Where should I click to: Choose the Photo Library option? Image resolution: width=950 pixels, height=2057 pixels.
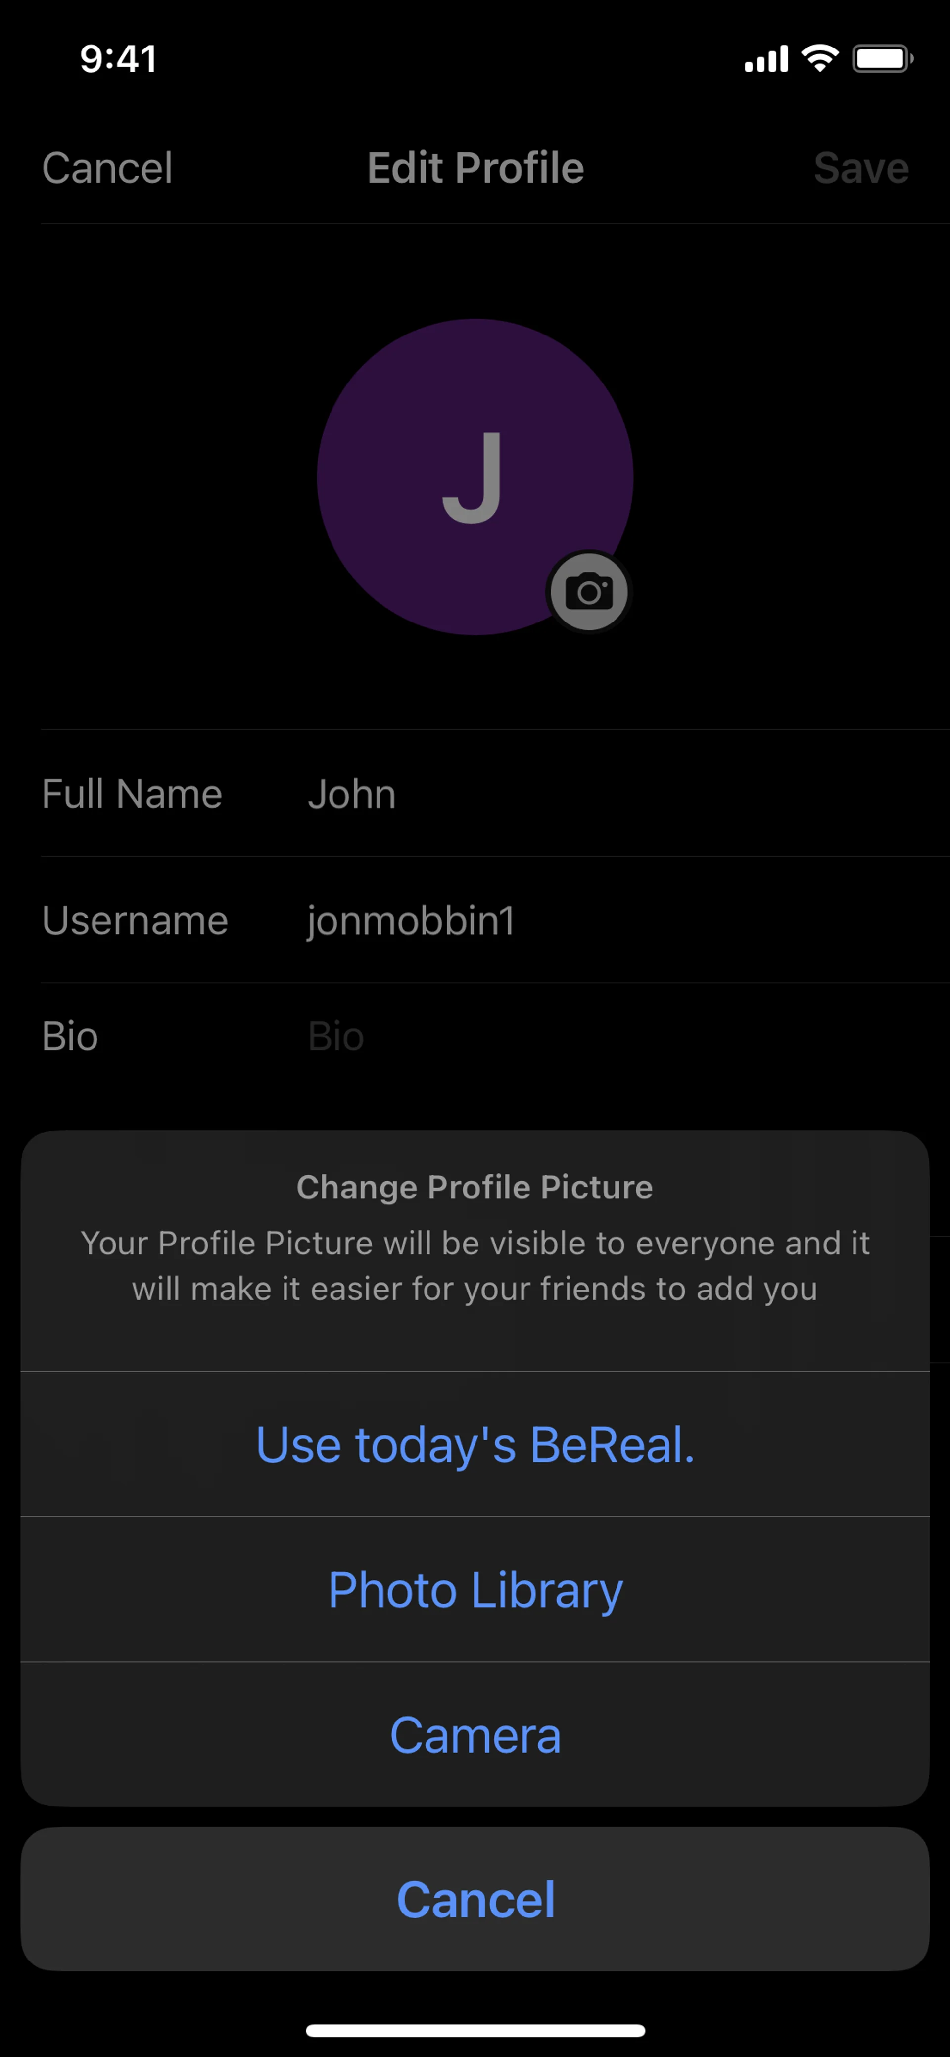[475, 1590]
